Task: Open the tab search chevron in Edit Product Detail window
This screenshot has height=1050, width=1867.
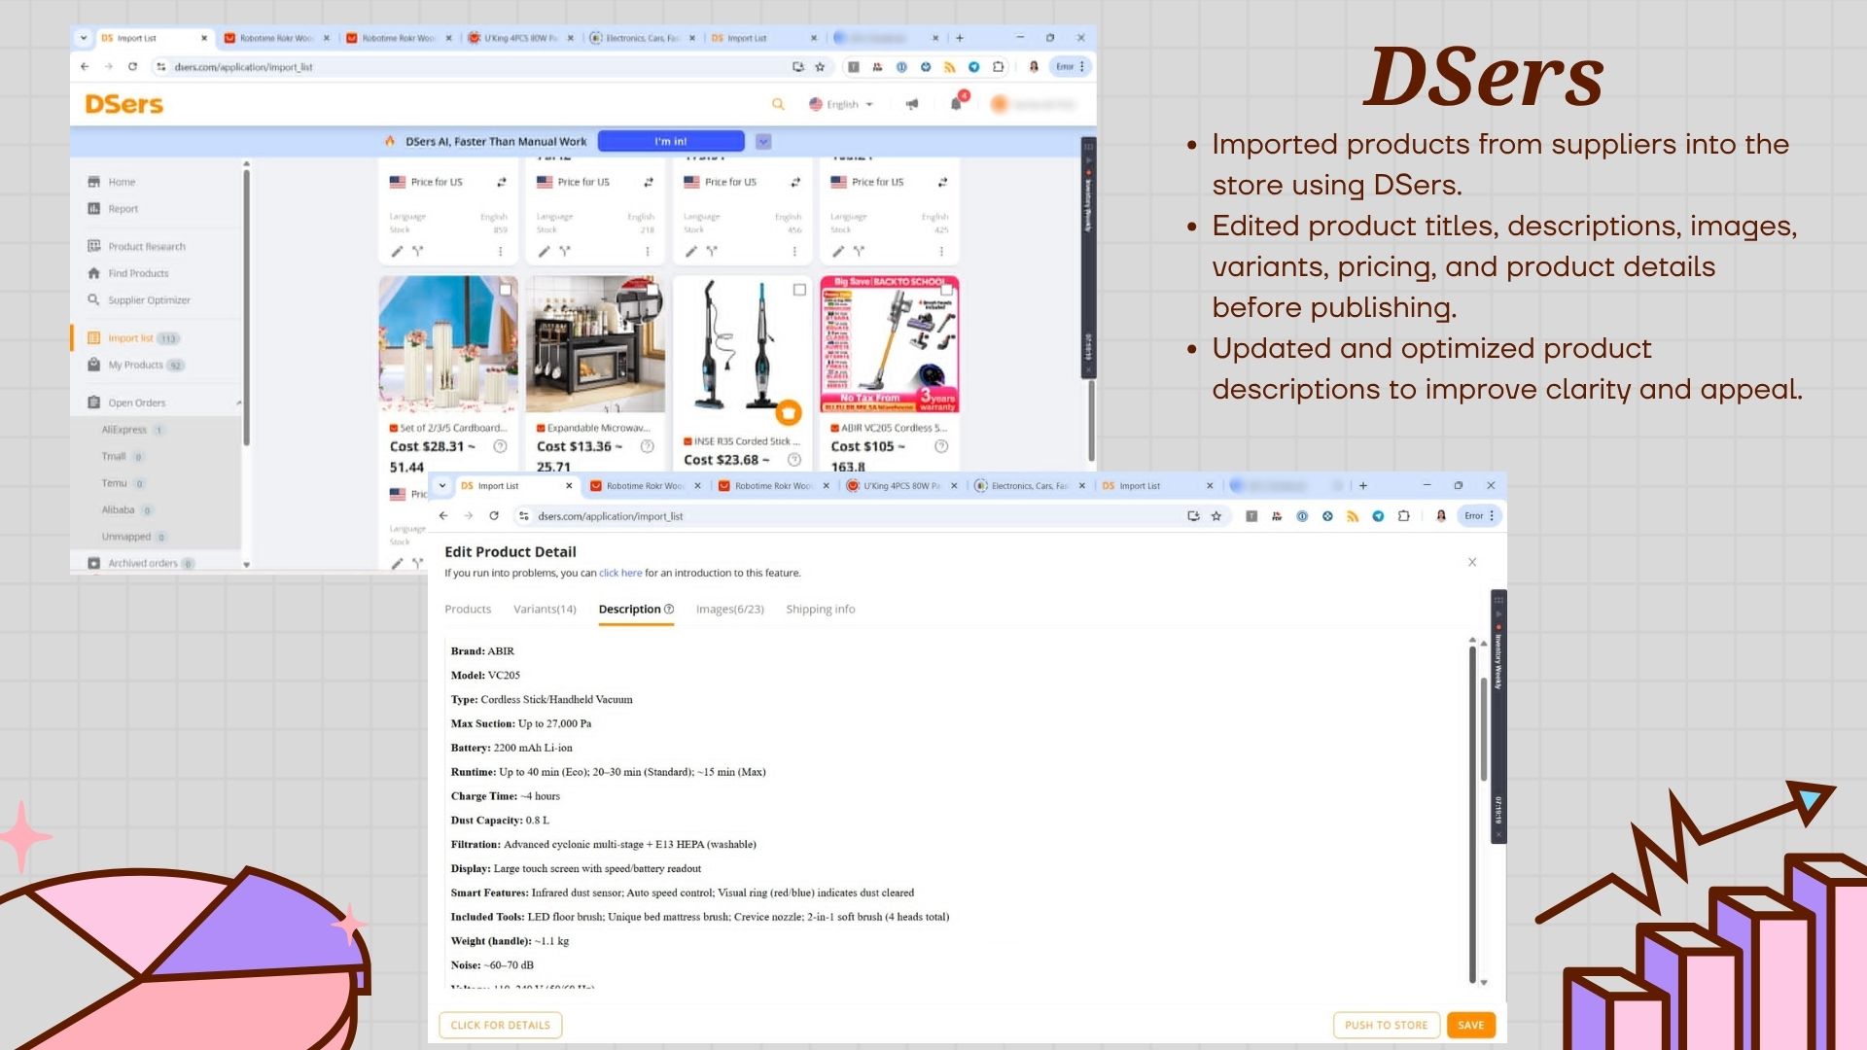Action: tap(442, 486)
